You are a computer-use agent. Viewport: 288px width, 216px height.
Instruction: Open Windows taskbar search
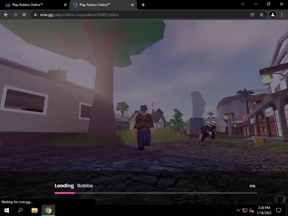pyautogui.click(x=20, y=210)
